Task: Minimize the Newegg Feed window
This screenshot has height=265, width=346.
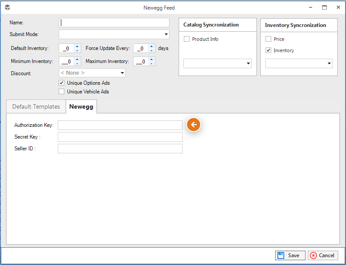Action: tap(311, 7)
